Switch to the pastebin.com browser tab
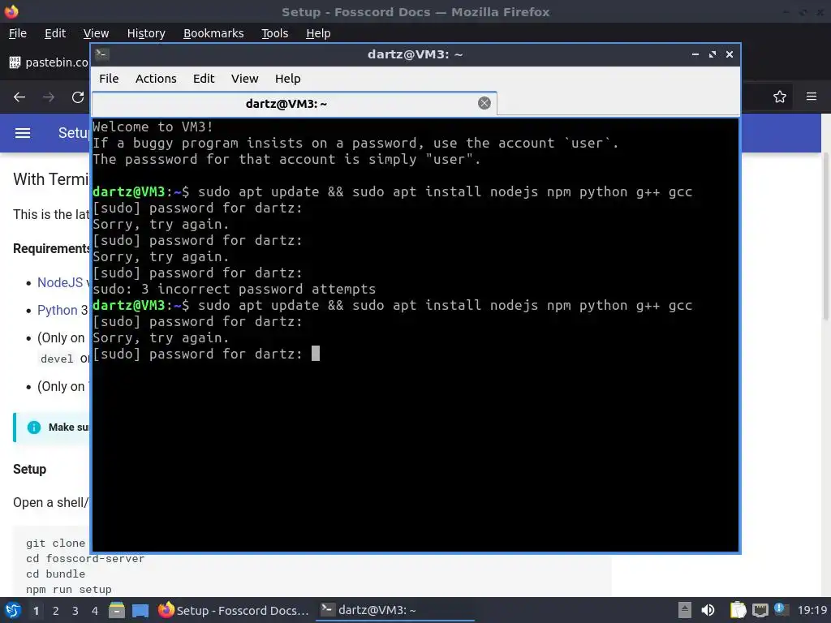This screenshot has width=831, height=623. point(49,62)
